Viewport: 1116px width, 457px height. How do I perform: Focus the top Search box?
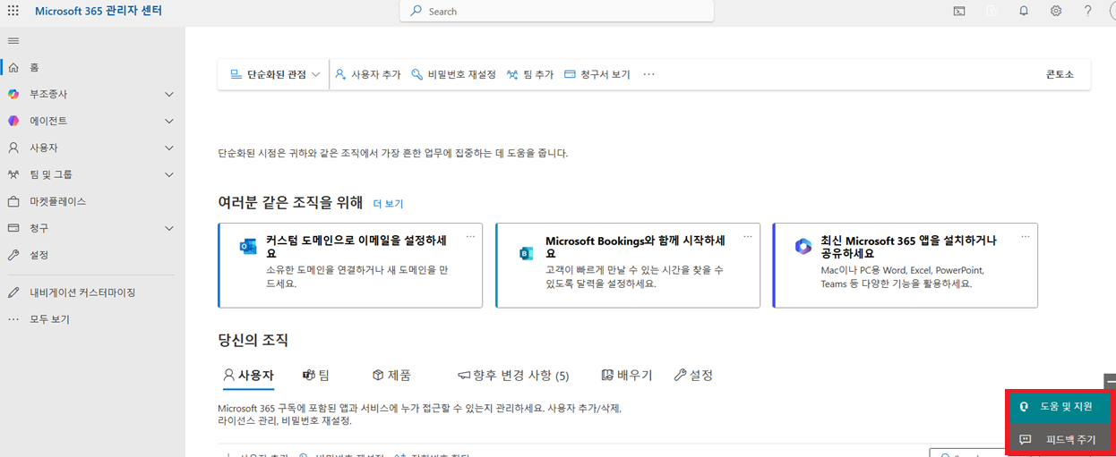(556, 11)
